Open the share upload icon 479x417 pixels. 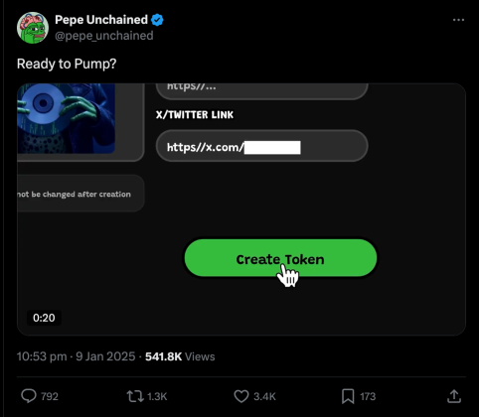click(x=454, y=396)
